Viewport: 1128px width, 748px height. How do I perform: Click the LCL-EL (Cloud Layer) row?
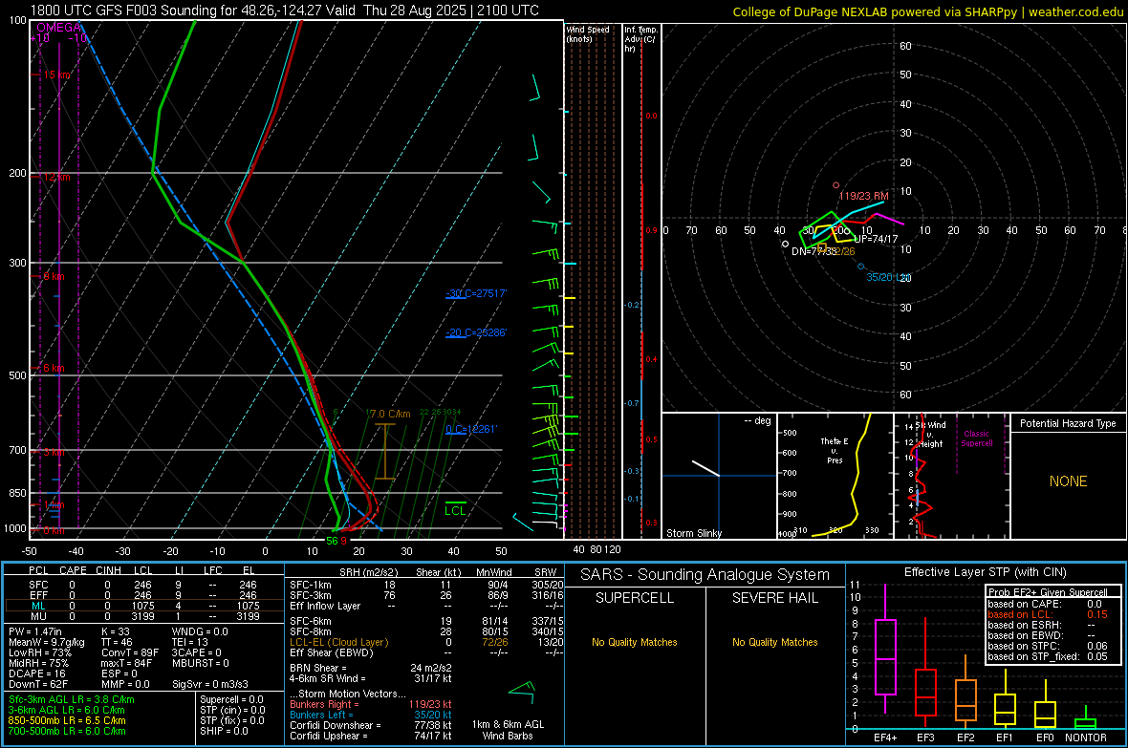[426, 642]
